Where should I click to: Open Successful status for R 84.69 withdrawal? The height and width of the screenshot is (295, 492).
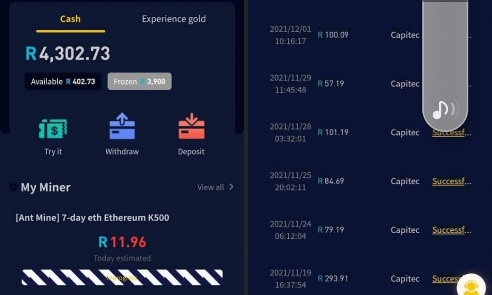pyautogui.click(x=451, y=181)
